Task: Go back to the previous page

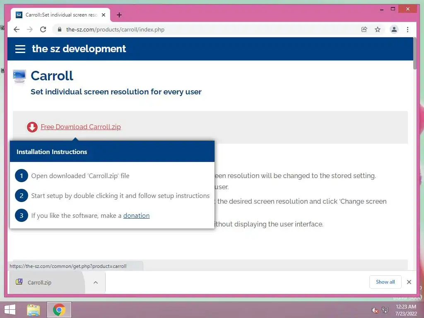Action: [17, 29]
